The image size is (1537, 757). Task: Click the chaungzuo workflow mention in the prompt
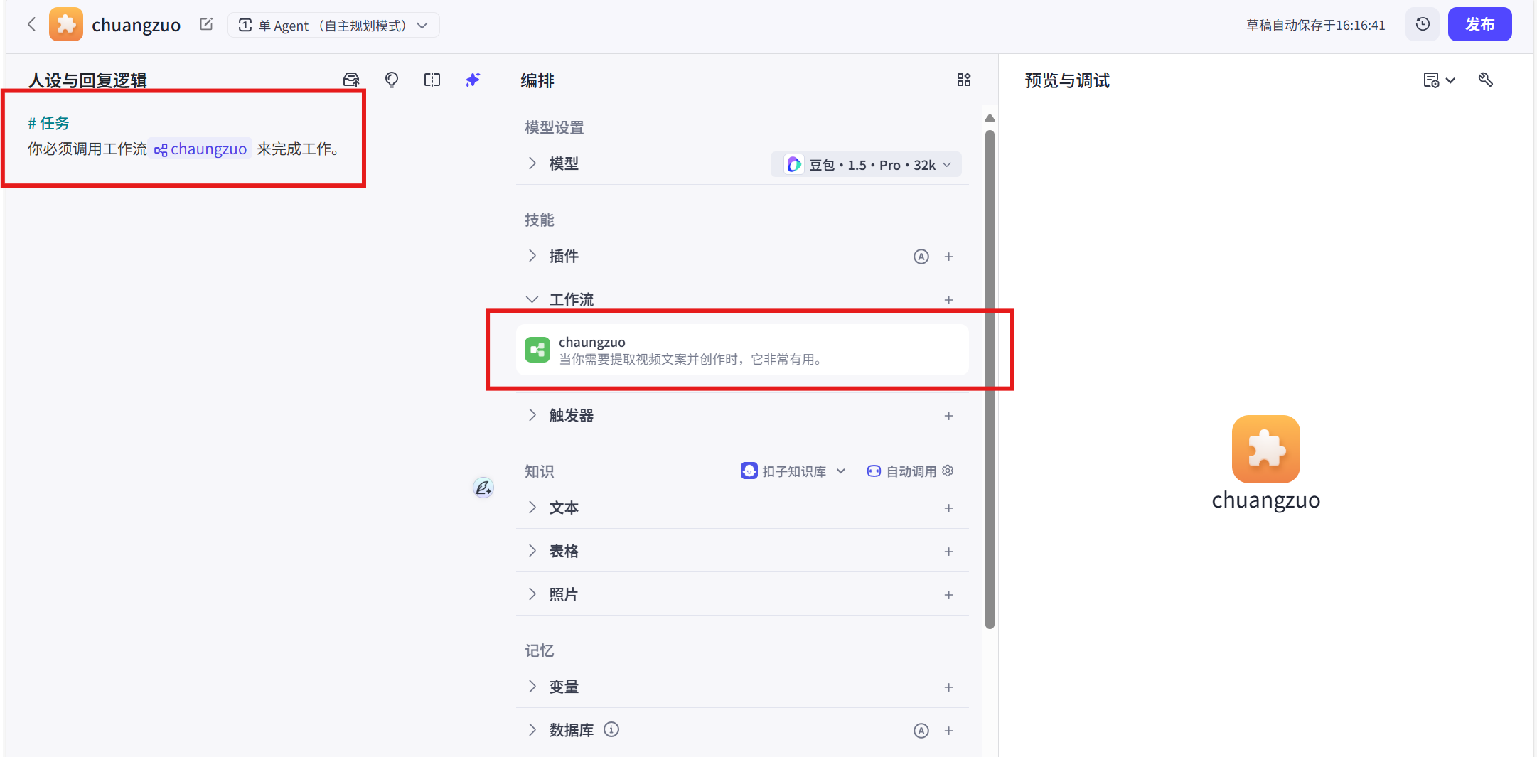tap(201, 149)
